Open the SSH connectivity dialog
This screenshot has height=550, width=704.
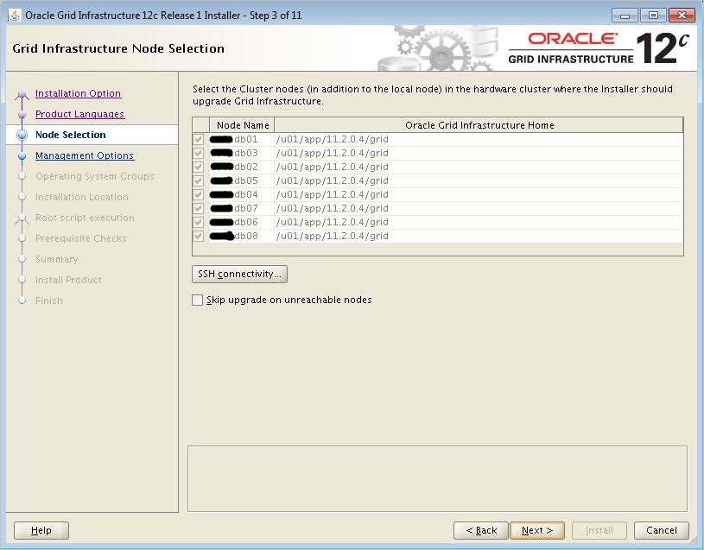239,274
